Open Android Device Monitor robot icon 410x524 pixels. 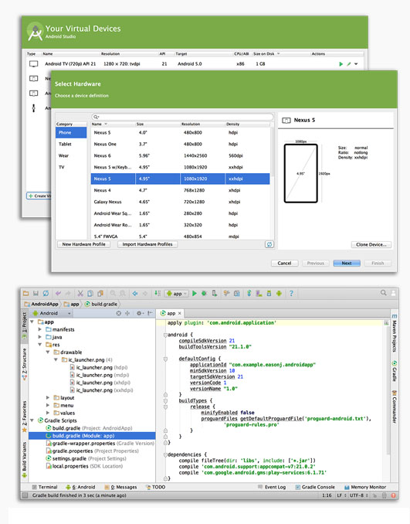pos(279,294)
